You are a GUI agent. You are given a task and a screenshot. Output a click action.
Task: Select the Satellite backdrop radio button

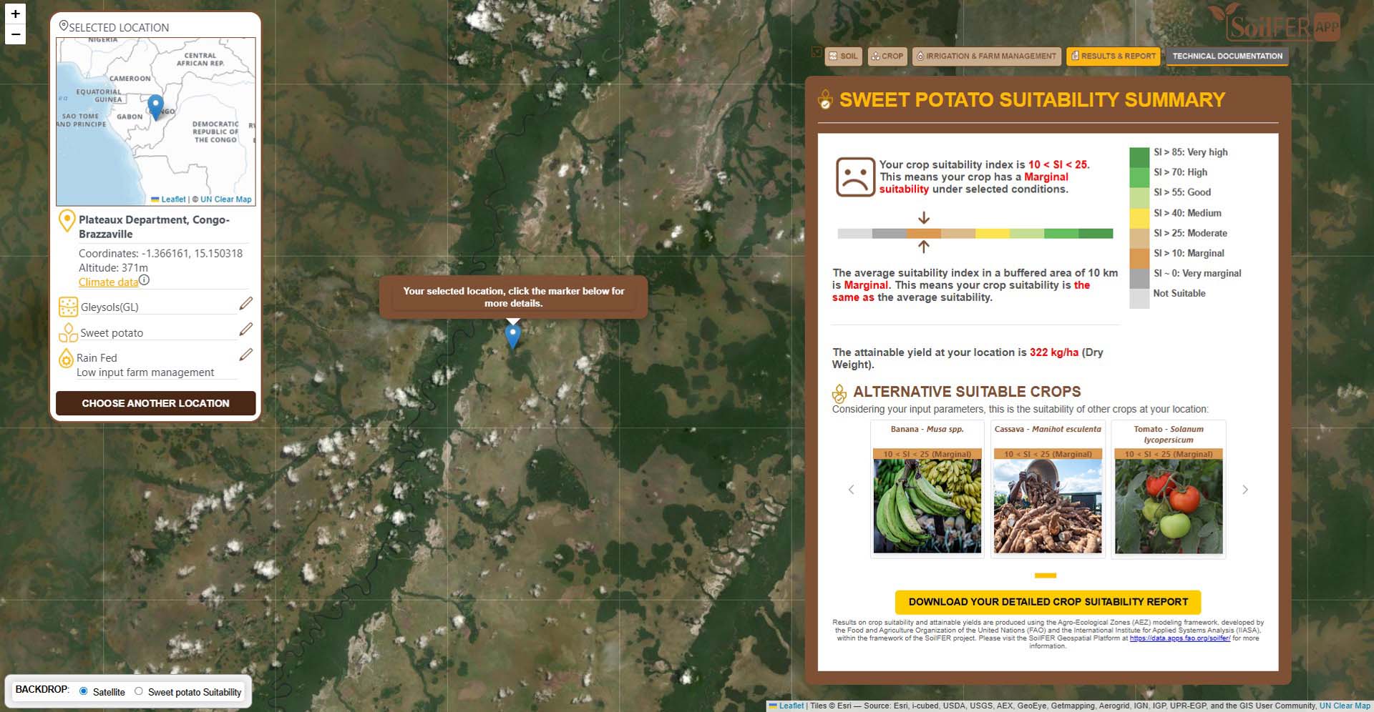point(84,691)
